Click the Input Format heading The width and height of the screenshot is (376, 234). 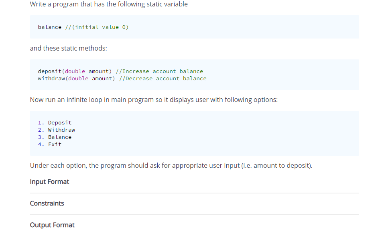[49, 181]
